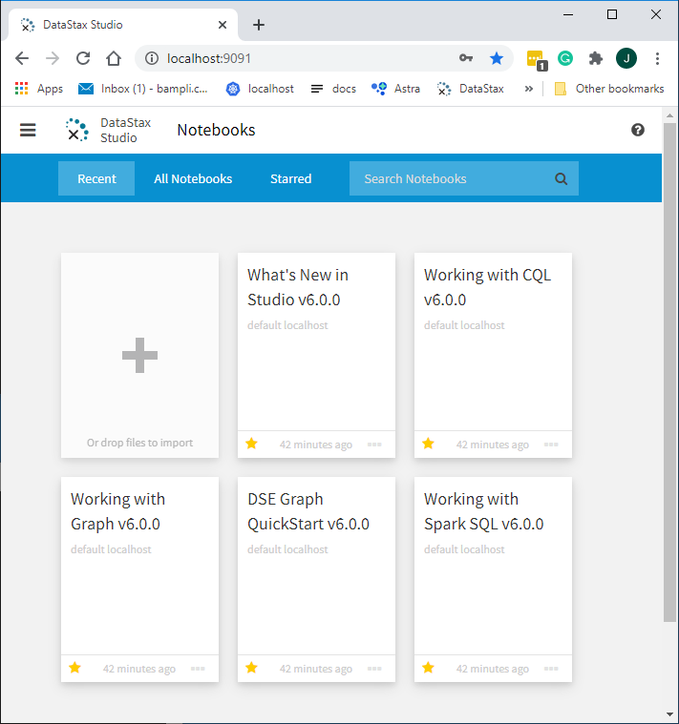Viewport: 679px width, 724px height.
Task: Open the profile avatar J
Action: point(626,58)
